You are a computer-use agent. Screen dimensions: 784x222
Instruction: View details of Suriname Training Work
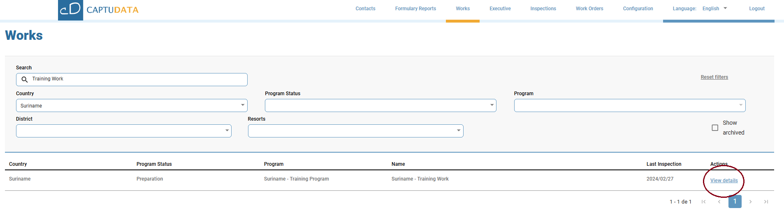pos(724,181)
